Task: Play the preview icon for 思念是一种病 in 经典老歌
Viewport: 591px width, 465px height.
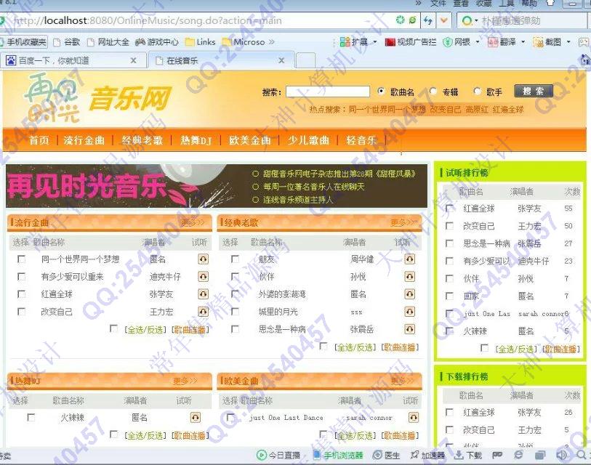Action: click(410, 329)
